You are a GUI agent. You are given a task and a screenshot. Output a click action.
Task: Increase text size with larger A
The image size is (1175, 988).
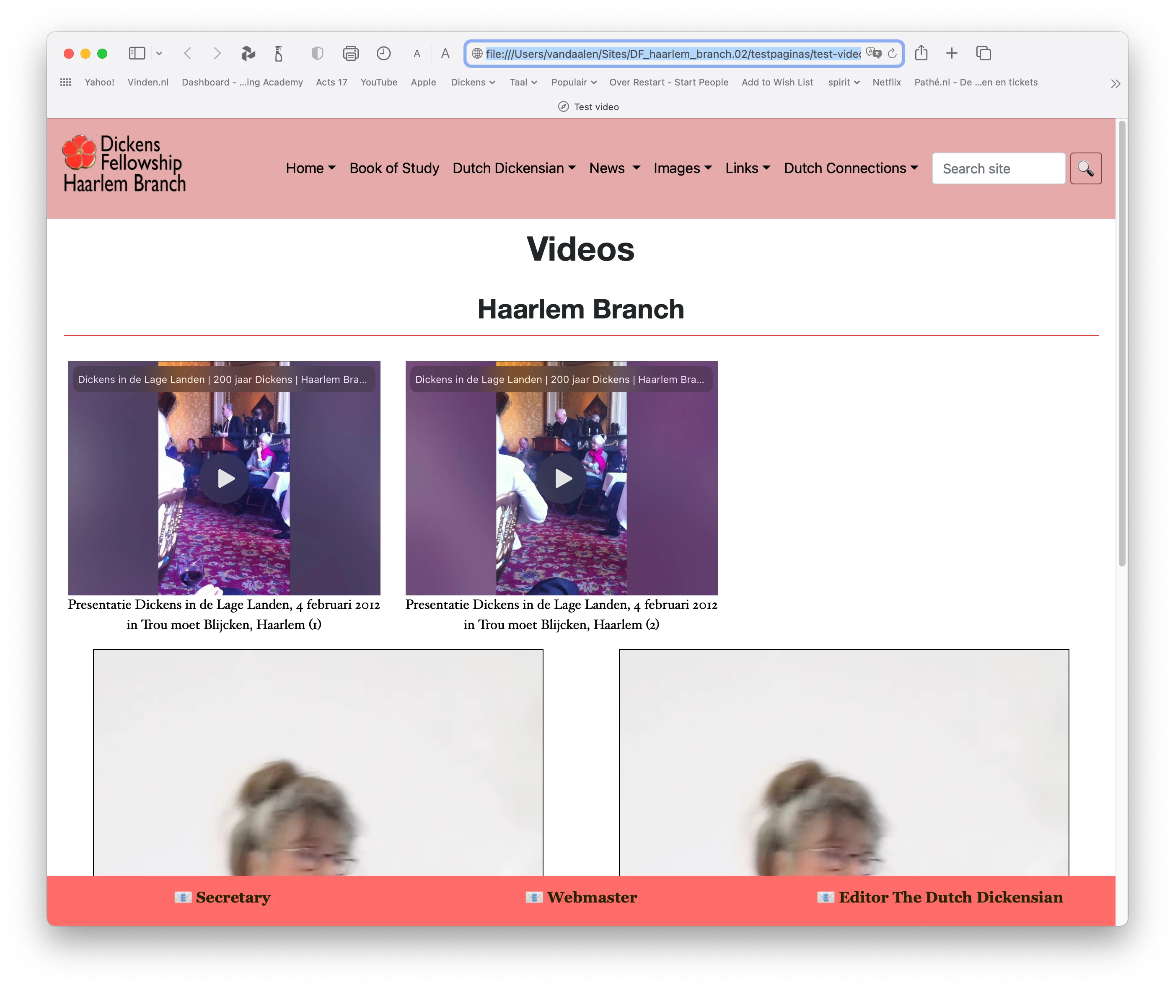pos(445,53)
